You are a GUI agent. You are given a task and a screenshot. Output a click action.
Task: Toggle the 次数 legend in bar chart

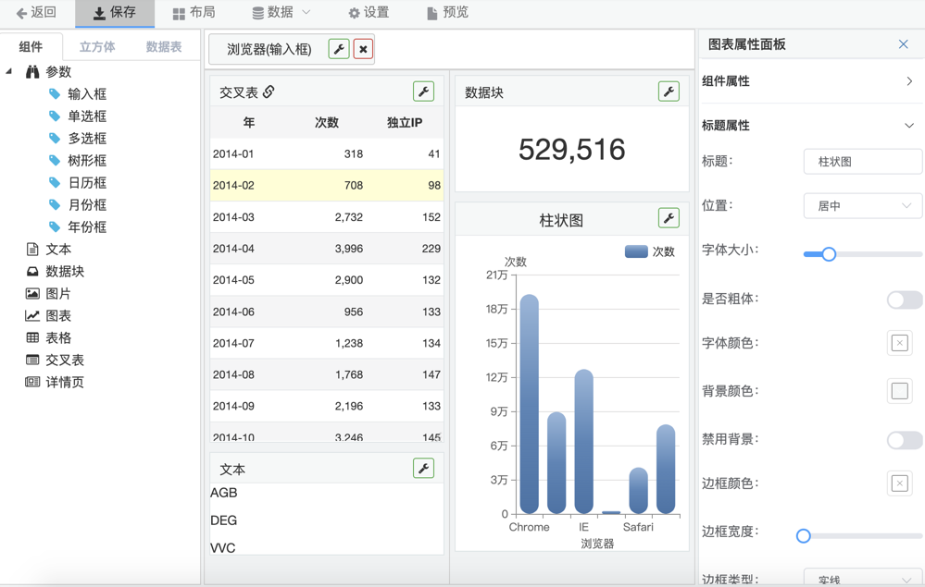649,252
